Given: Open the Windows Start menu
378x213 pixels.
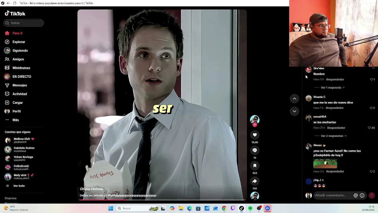Looking at the screenshot, I should [x=111, y=208].
